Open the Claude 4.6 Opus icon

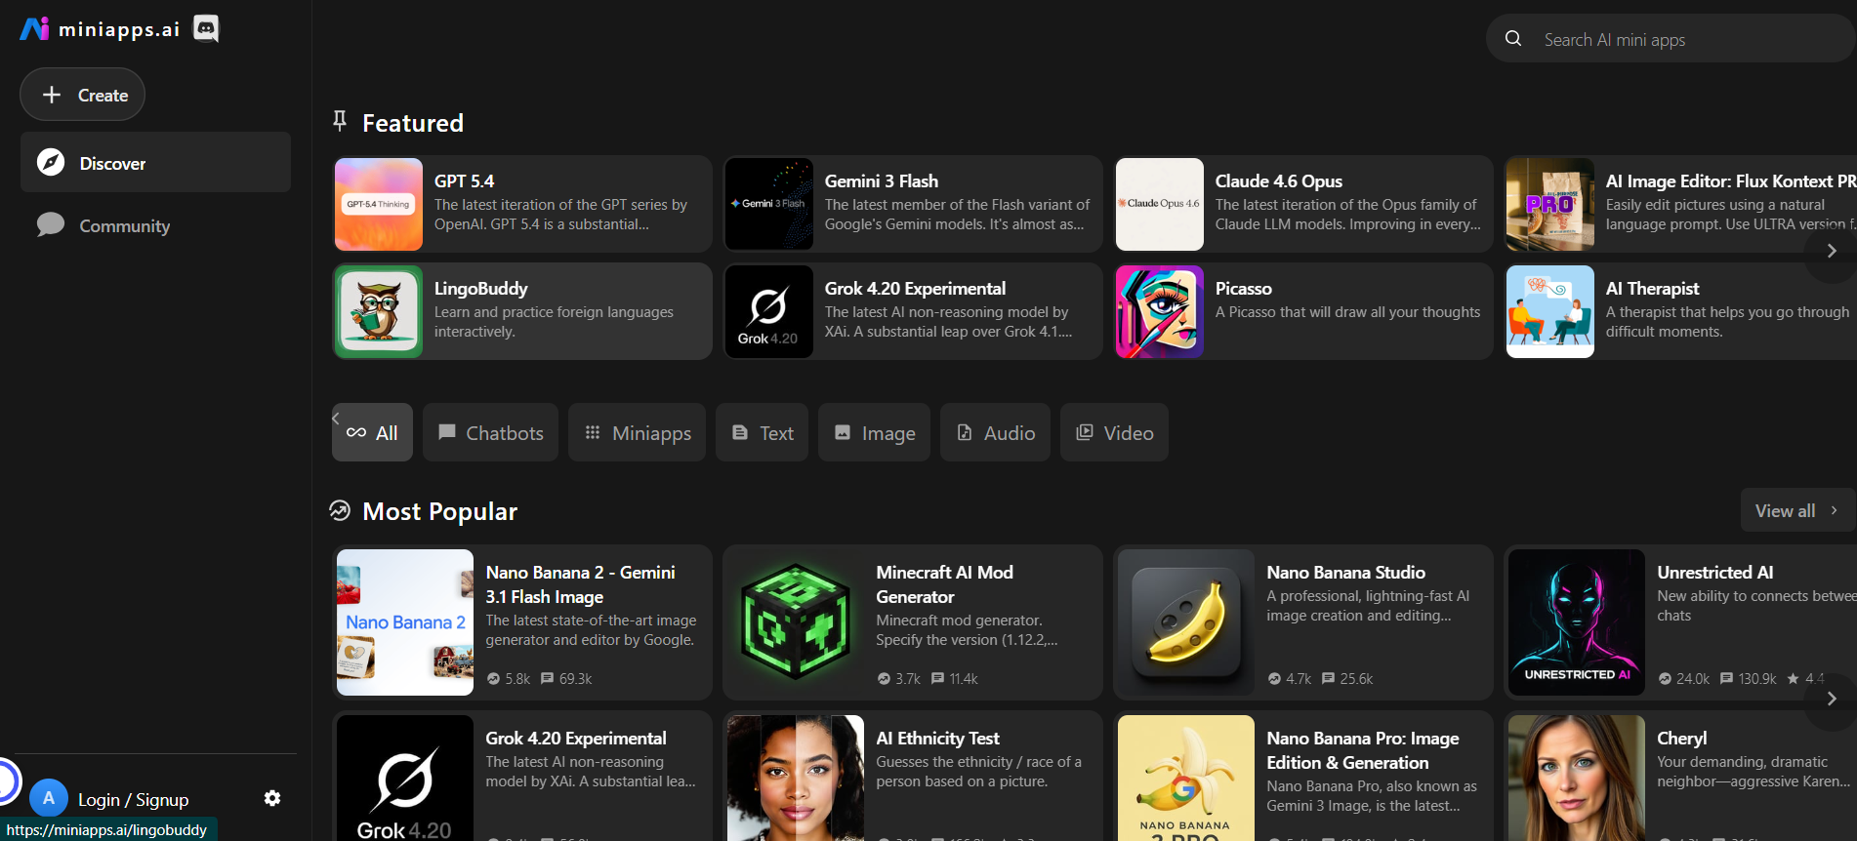[x=1160, y=204]
